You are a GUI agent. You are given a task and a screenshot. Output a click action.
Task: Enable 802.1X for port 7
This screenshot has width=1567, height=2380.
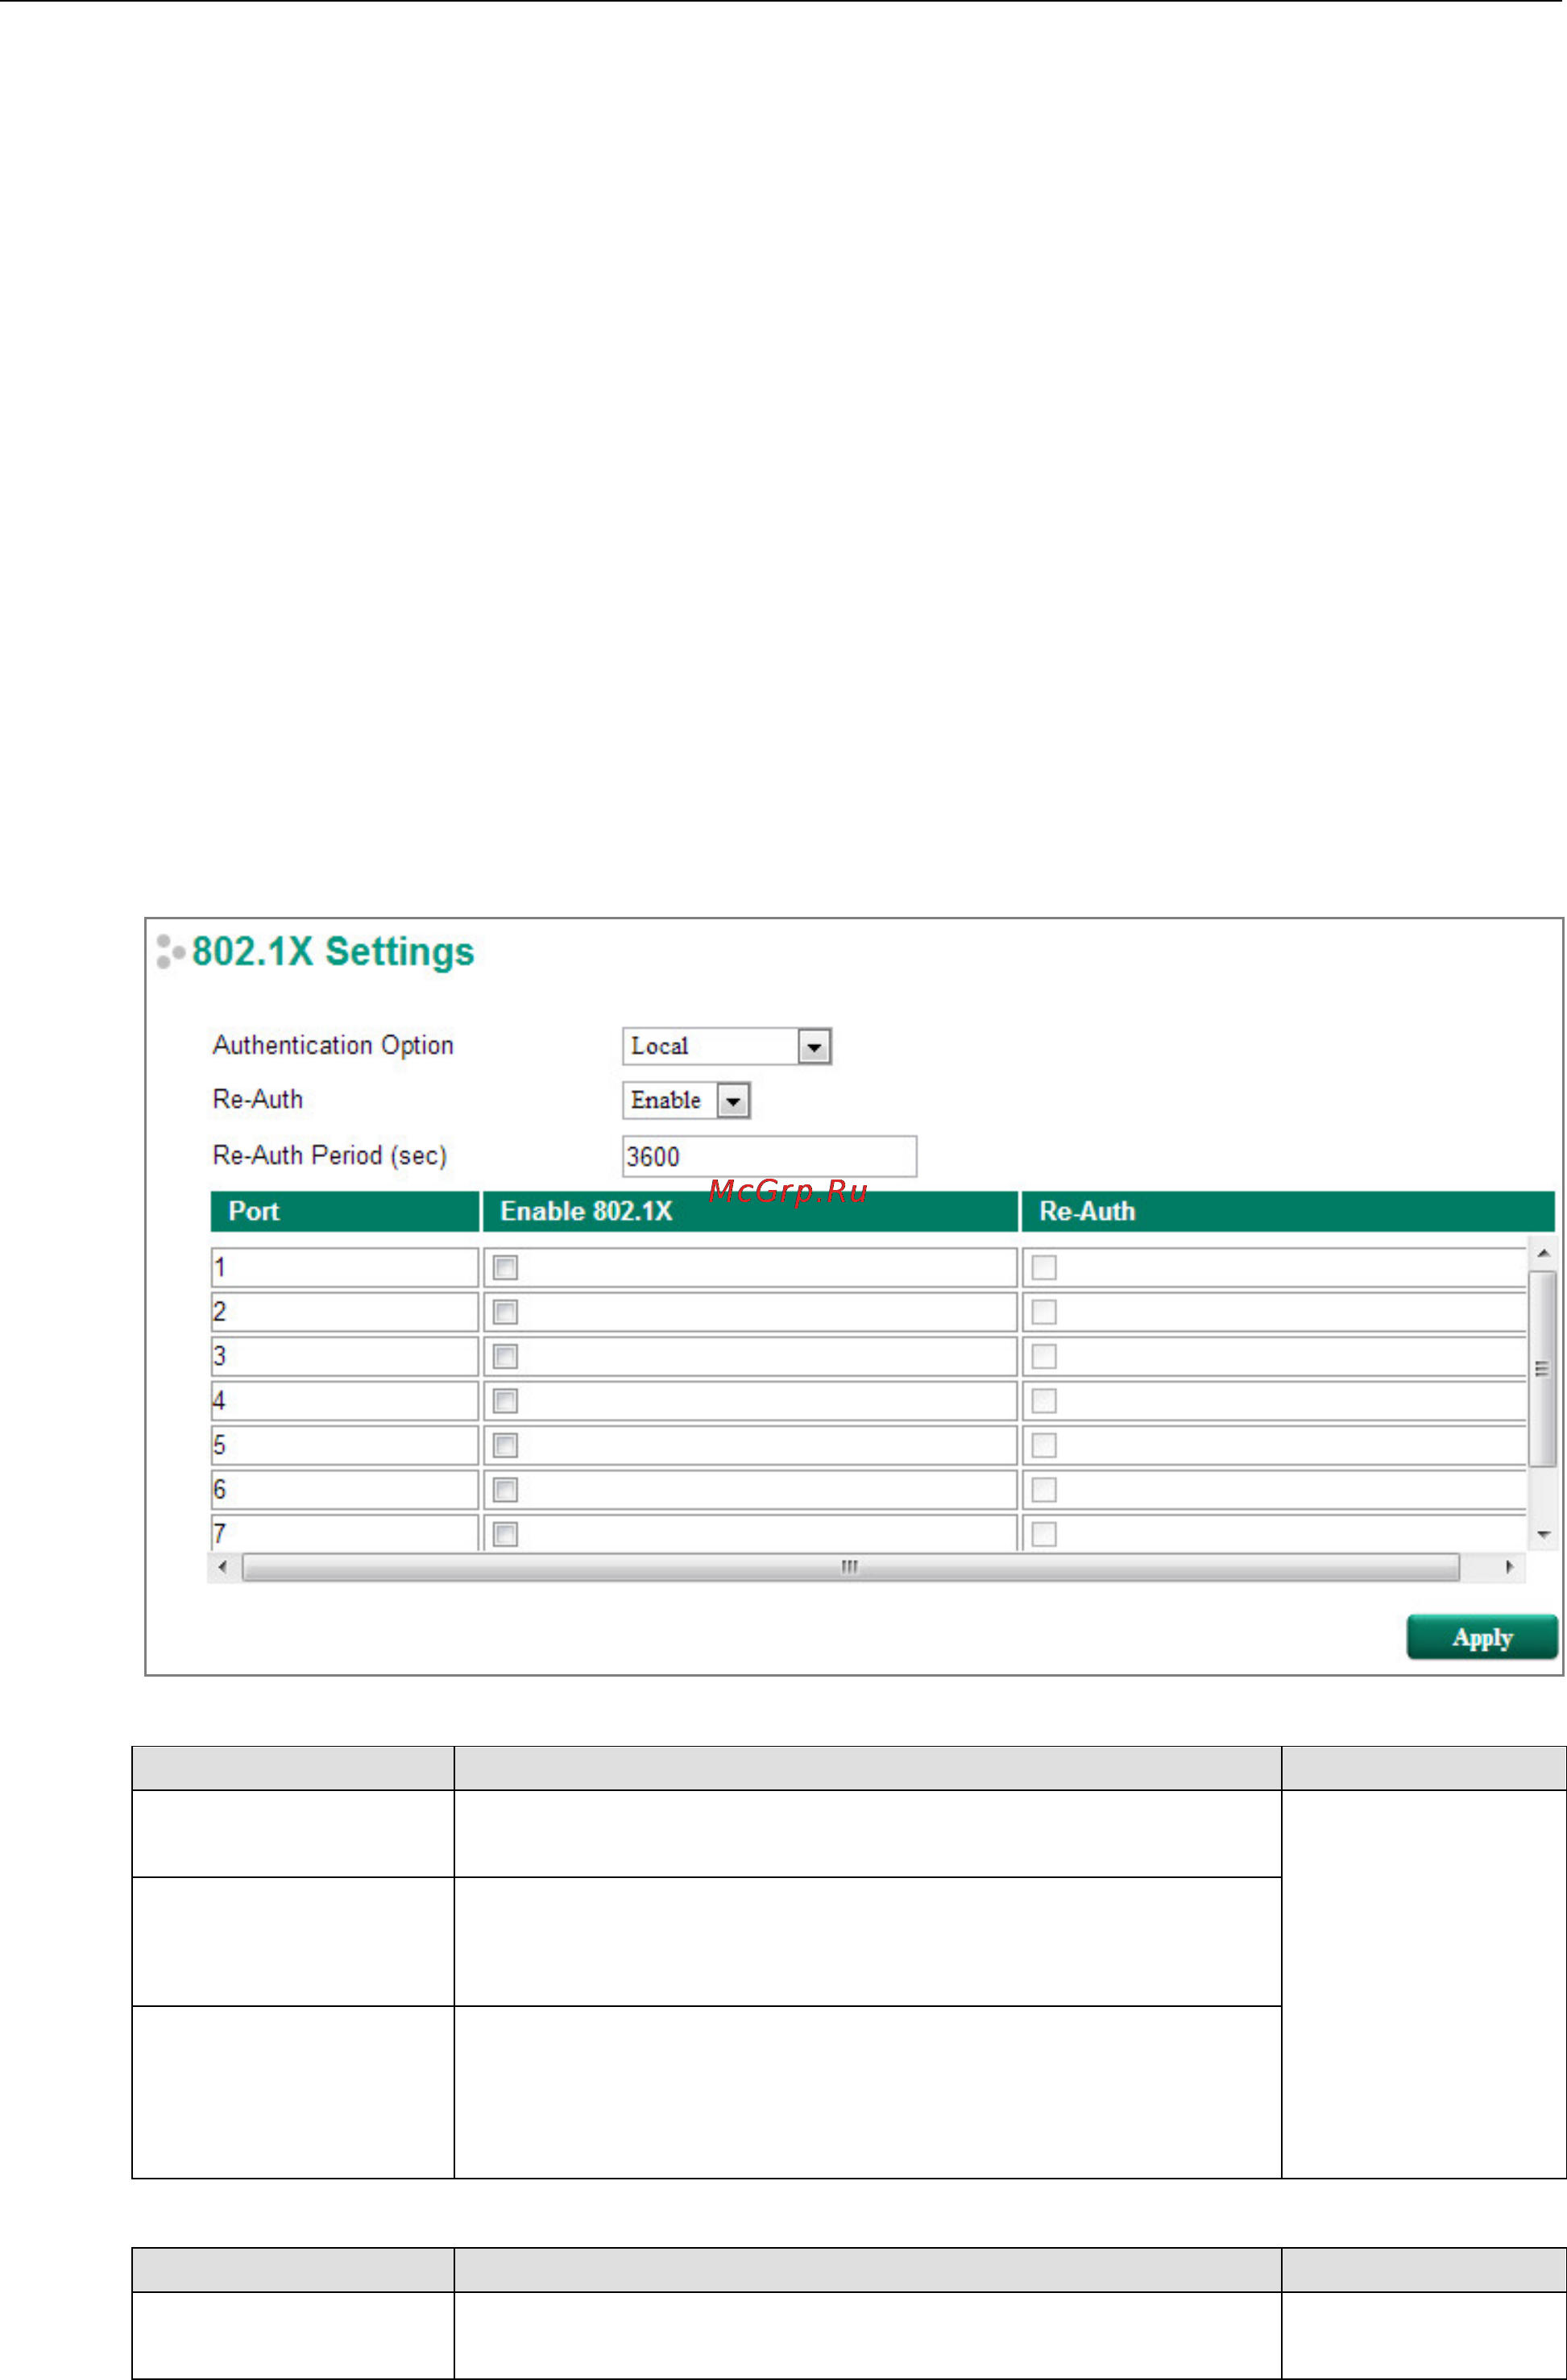click(506, 1534)
